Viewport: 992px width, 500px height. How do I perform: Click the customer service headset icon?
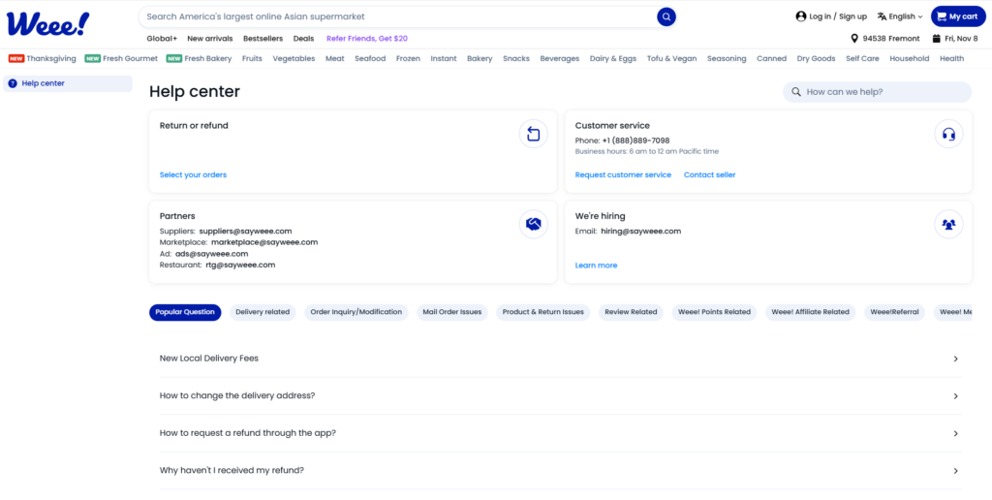pos(948,134)
